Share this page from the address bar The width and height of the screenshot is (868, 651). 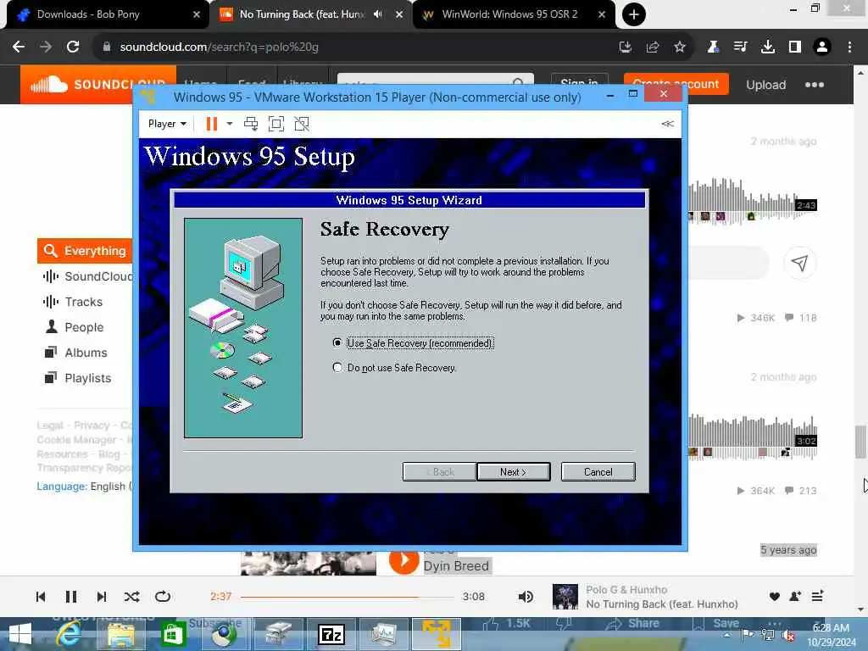click(653, 47)
